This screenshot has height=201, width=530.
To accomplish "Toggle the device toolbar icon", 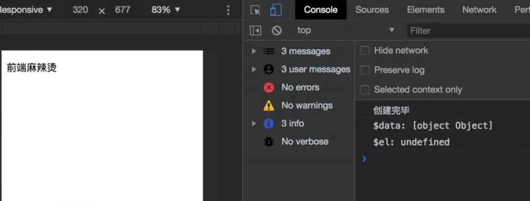I will point(276,10).
